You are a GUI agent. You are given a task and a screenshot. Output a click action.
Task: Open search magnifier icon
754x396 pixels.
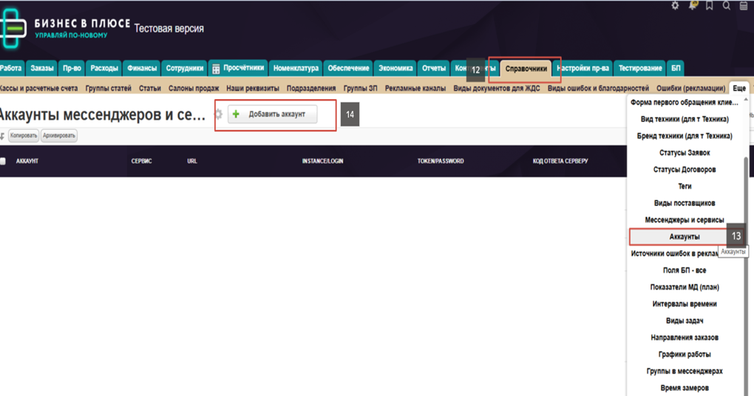pyautogui.click(x=727, y=6)
